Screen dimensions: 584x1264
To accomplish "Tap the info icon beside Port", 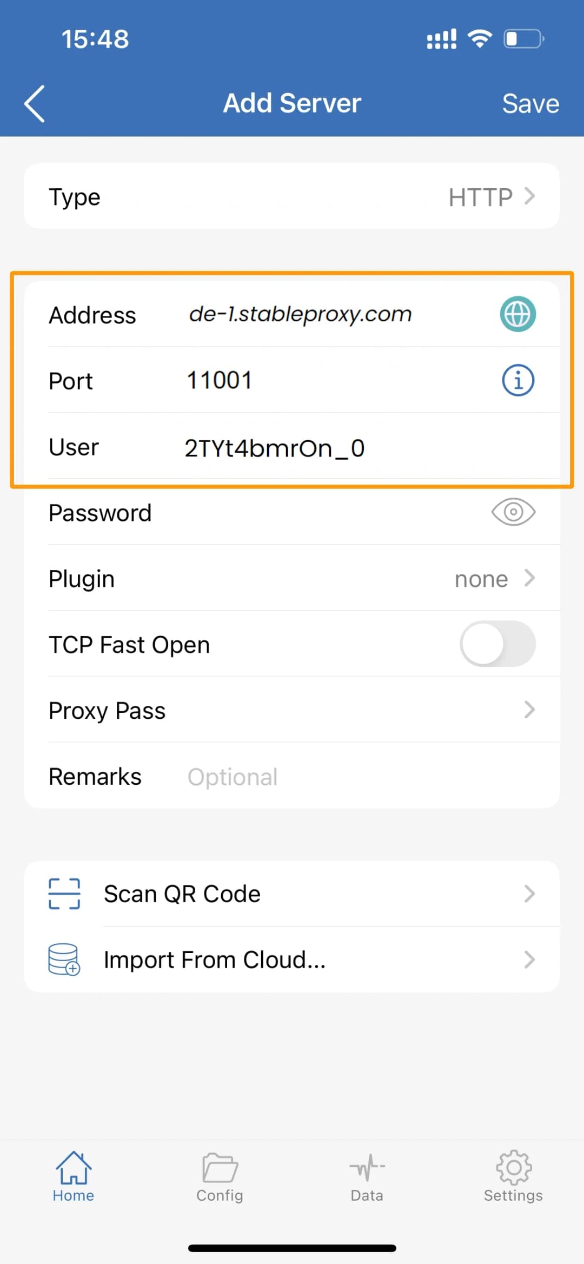I will 517,380.
